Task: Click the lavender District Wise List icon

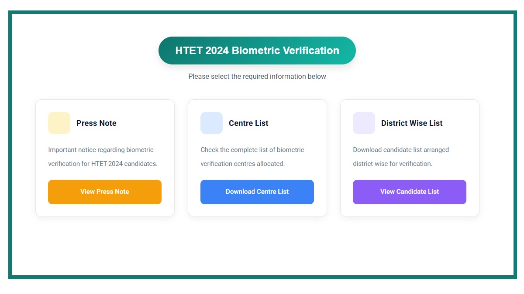Action: (x=364, y=123)
